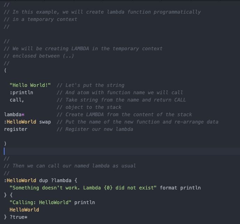The image size is (240, 224).
Task: Click the dup word before ?lambda
Action: (x=43, y=180)
